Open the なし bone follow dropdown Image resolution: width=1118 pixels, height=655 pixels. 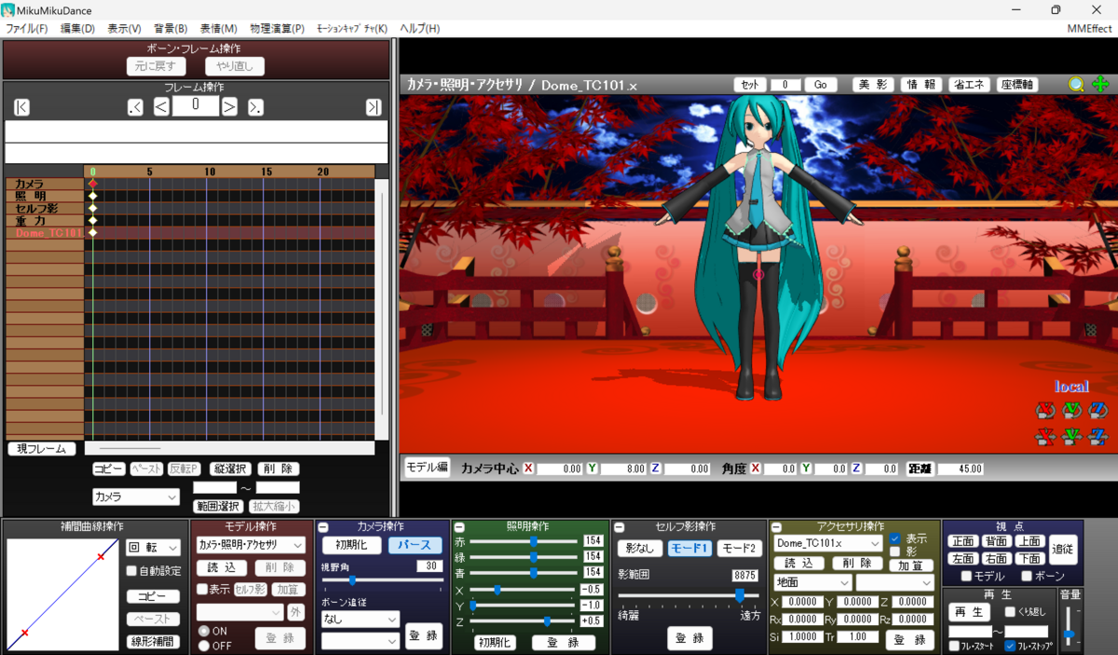click(x=361, y=619)
